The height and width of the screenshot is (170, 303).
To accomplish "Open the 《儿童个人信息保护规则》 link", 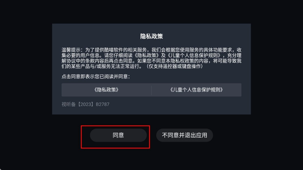I will pyautogui.click(x=197, y=90).
